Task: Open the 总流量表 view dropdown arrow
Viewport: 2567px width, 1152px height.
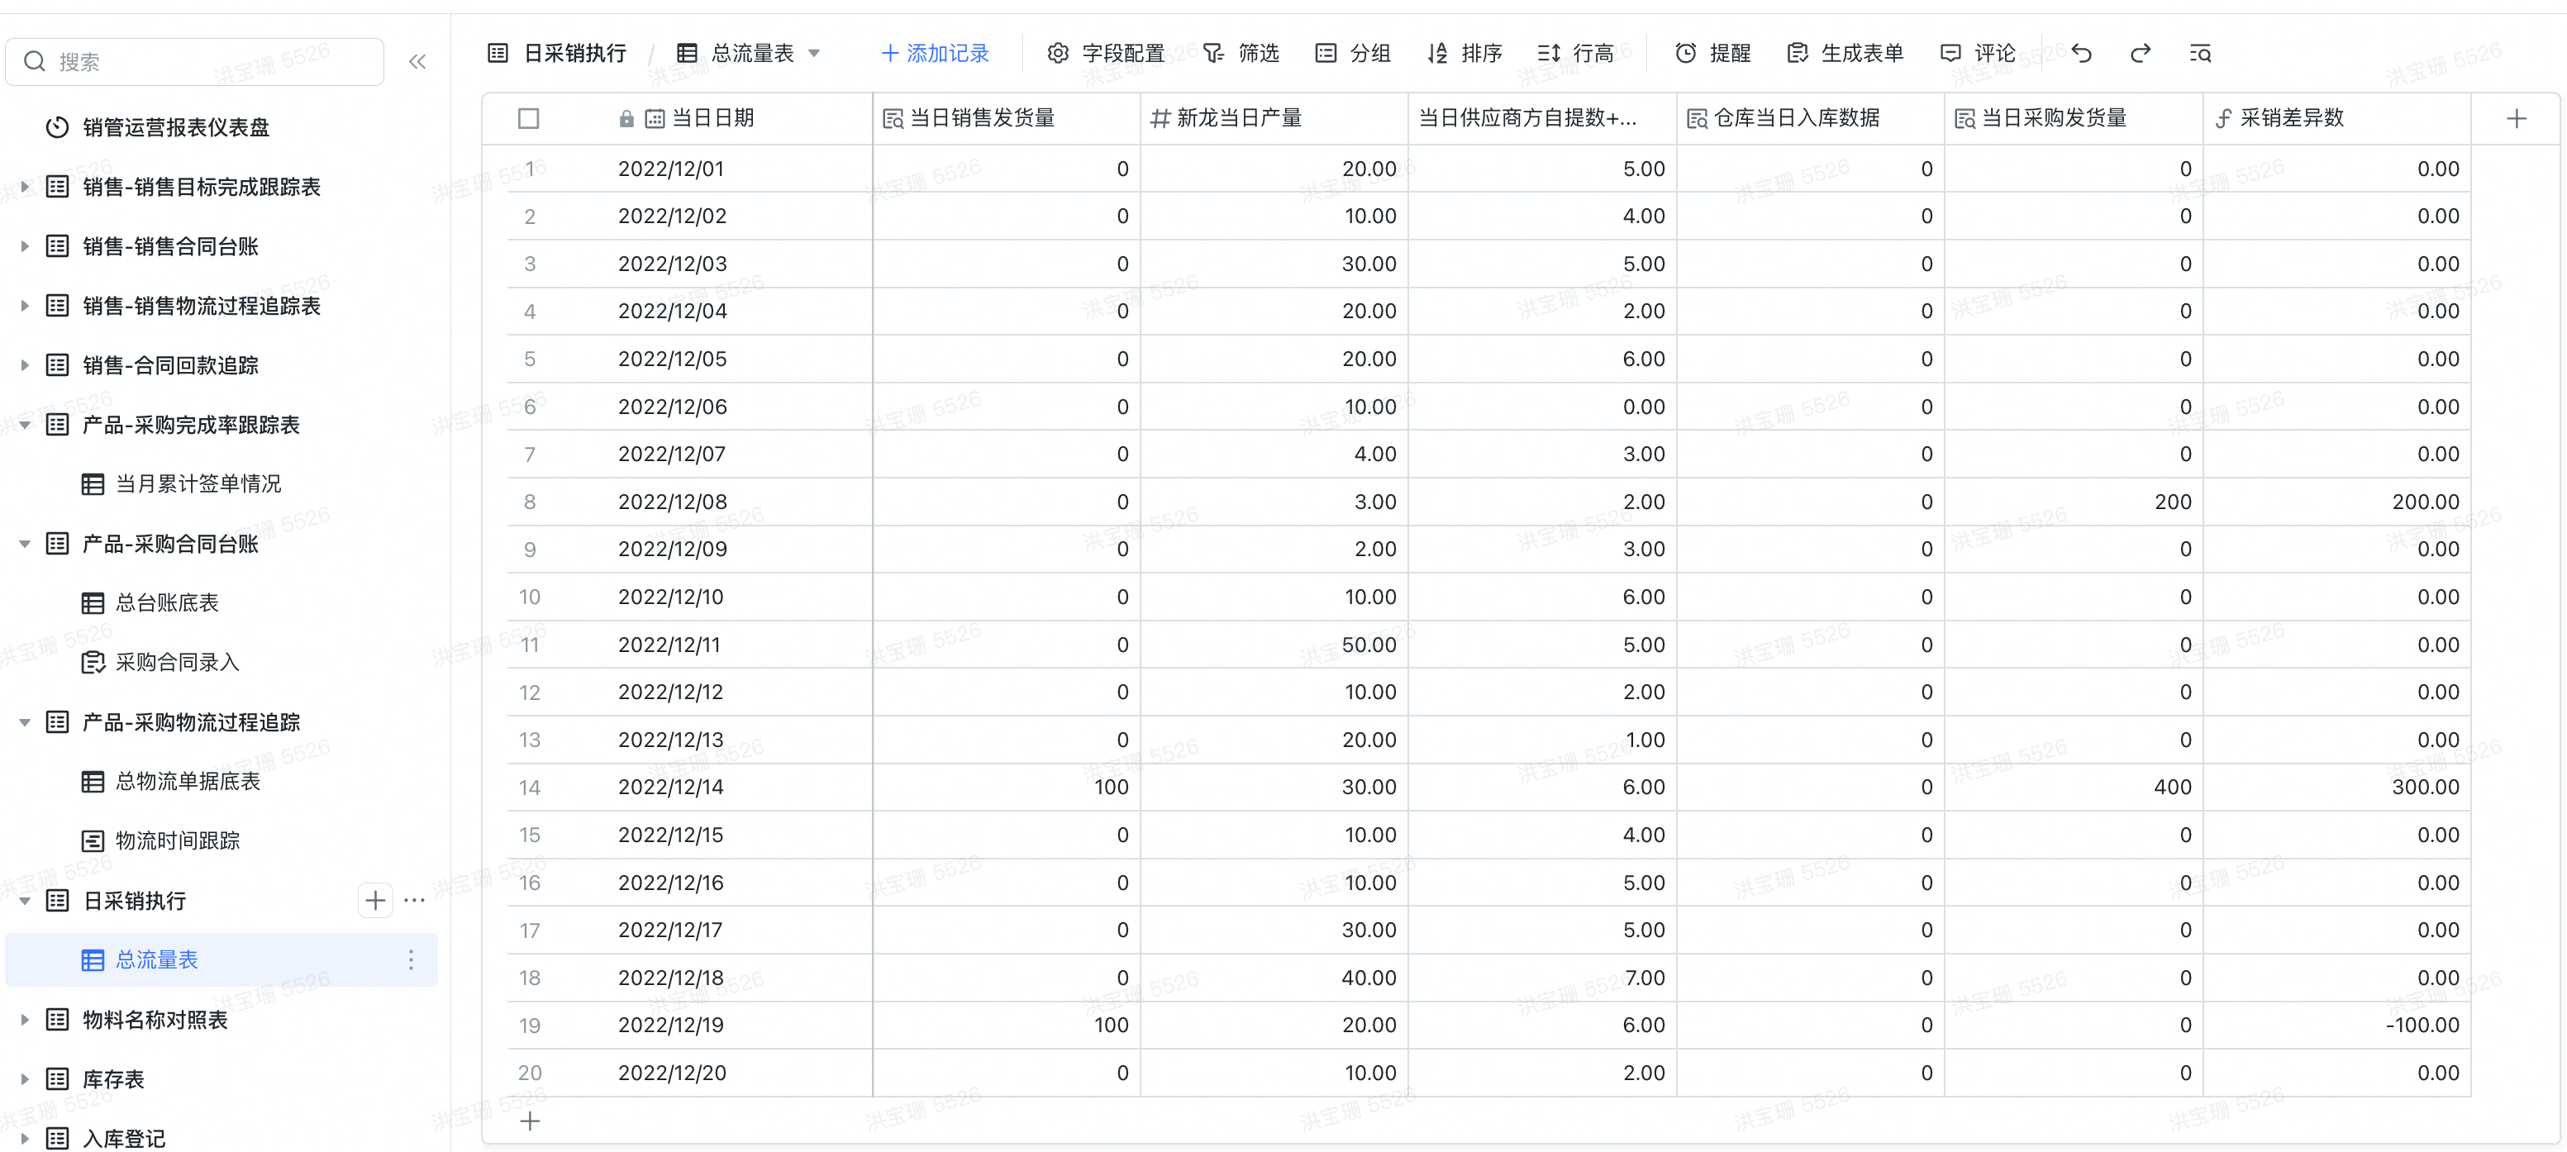Action: pos(814,53)
